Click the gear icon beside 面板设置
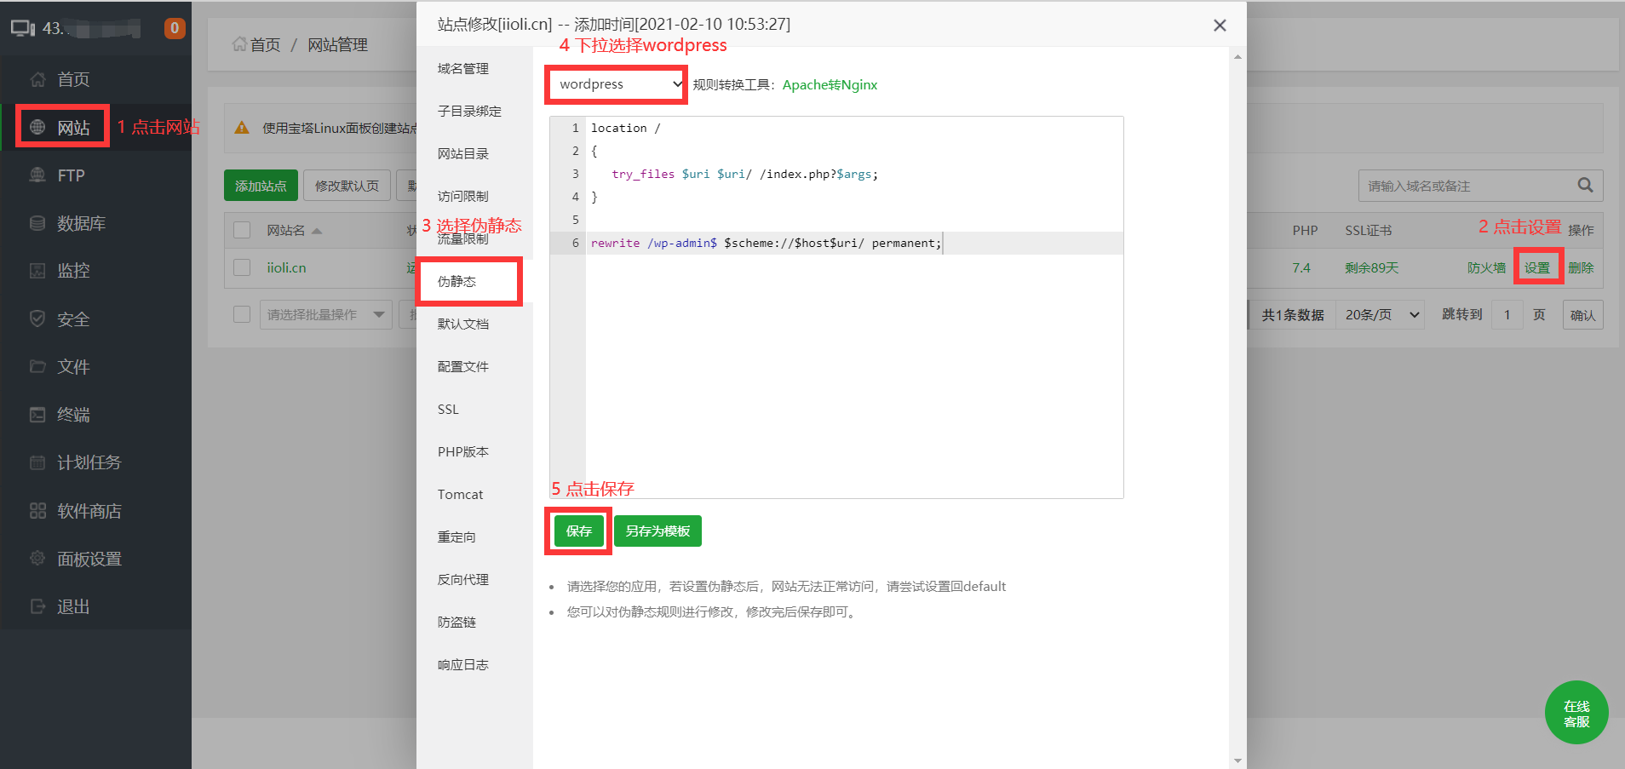Image resolution: width=1625 pixels, height=769 pixels. 37,559
